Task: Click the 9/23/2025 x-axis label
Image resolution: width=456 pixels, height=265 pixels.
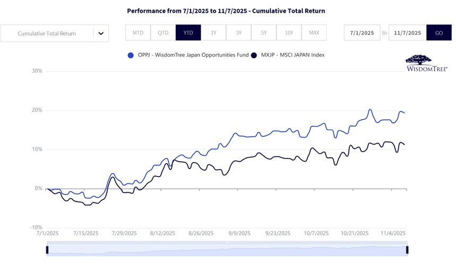Action: (278, 233)
